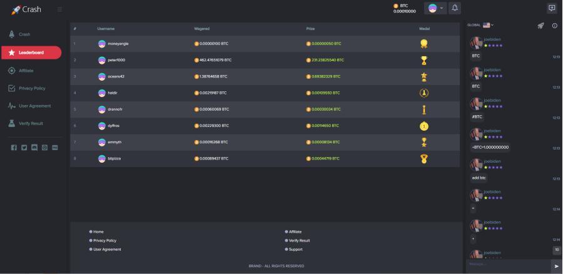This screenshot has height=274, width=563.
Task: Open User Agreement from the sidebar
Action: [x=29, y=106]
